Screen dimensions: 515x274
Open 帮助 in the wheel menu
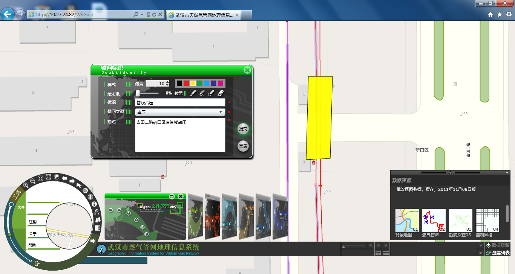tap(32, 245)
